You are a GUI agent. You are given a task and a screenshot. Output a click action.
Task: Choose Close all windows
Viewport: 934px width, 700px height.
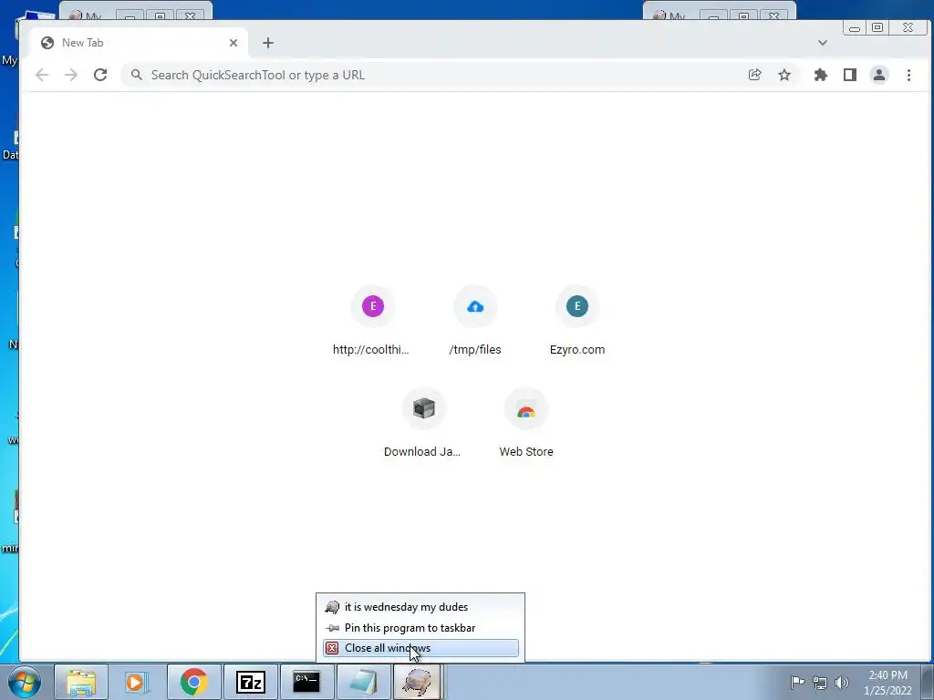(420, 648)
